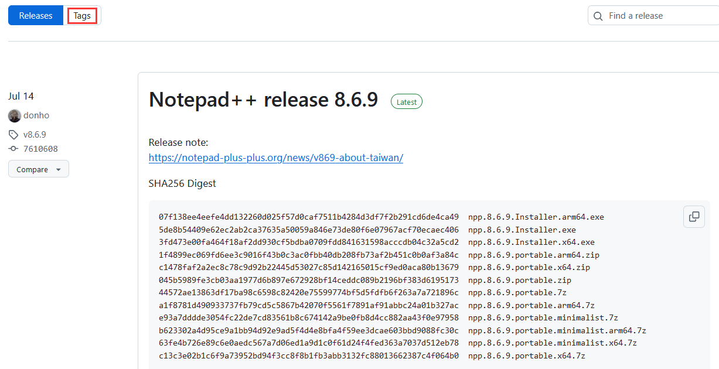Click the Jul 14 release date

click(x=21, y=96)
